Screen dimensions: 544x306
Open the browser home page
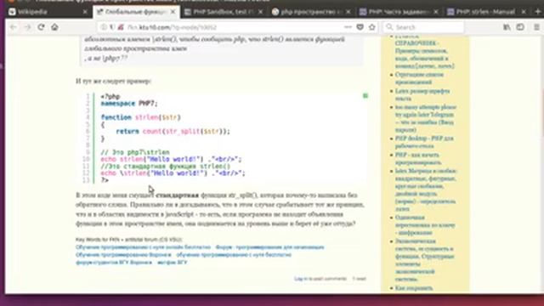tap(54, 27)
